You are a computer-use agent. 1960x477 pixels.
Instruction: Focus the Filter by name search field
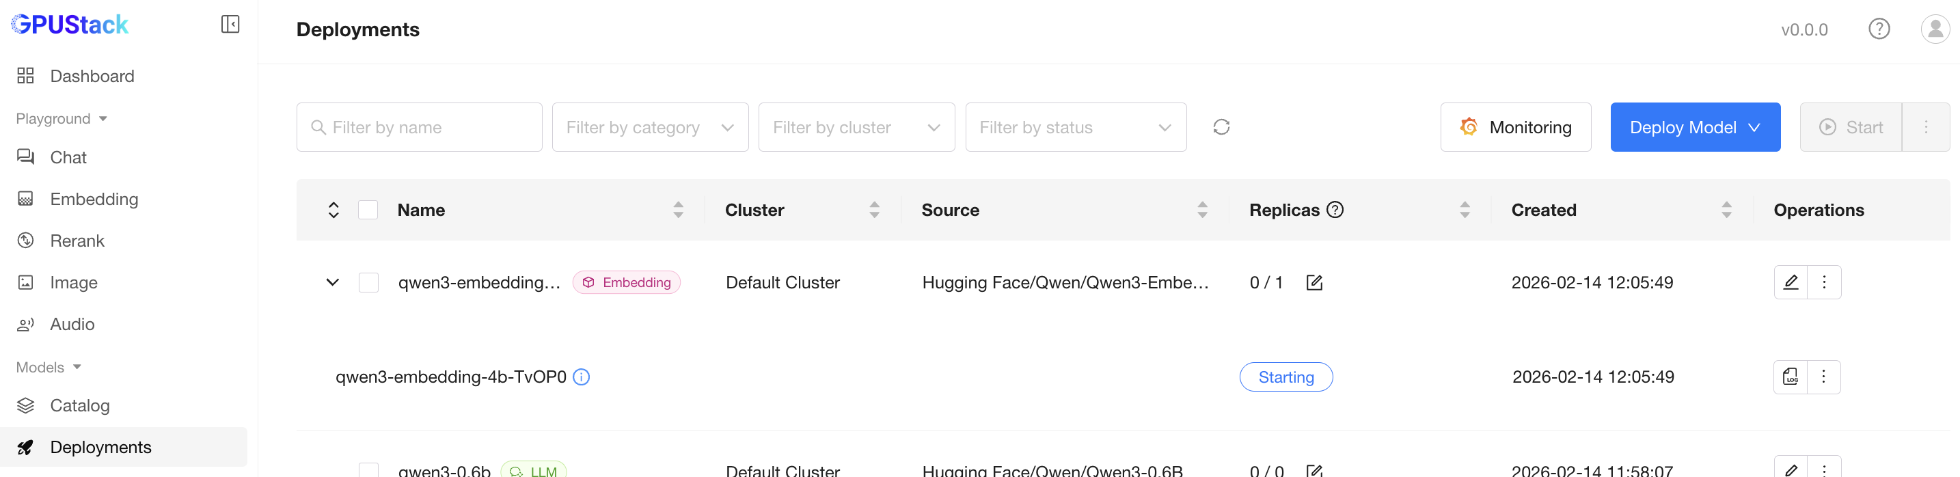point(419,127)
